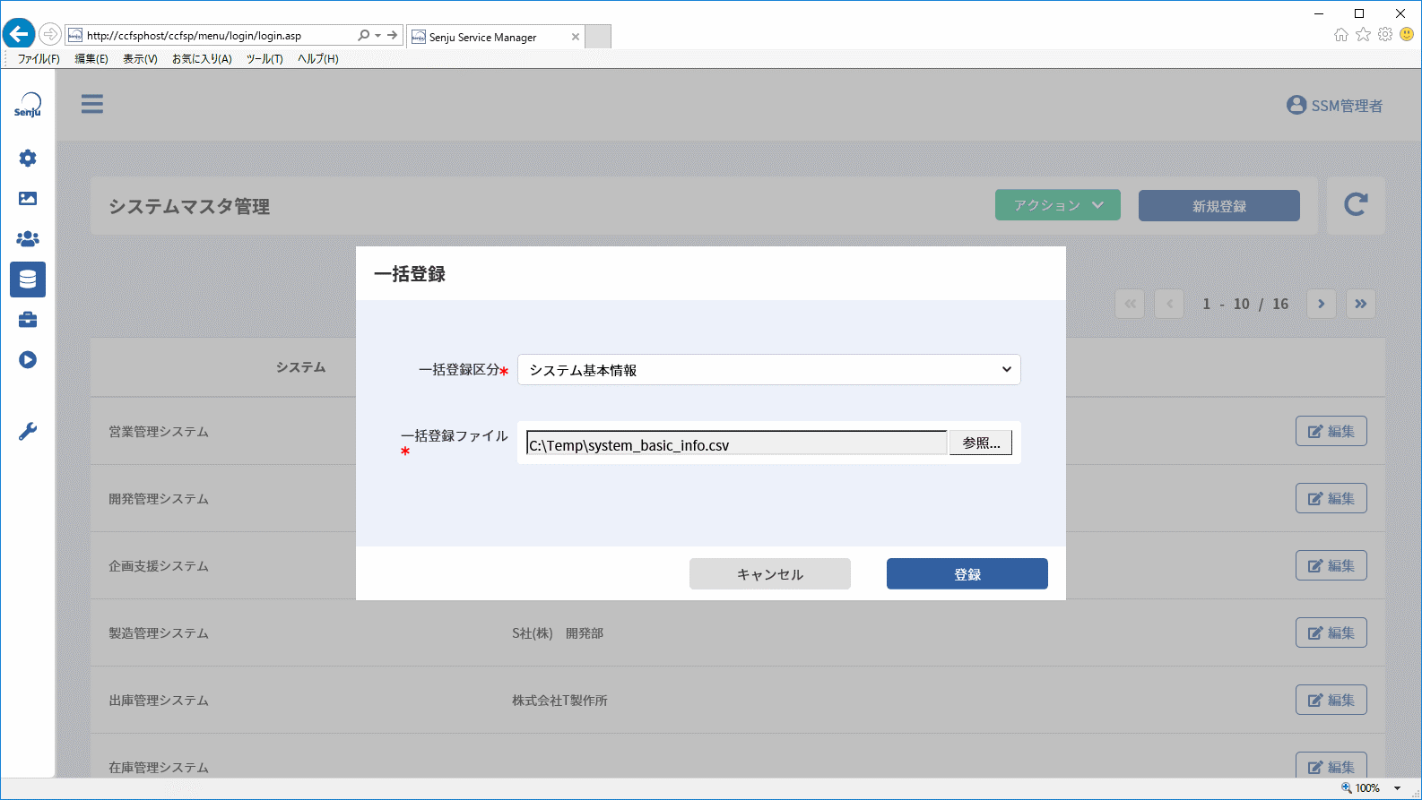Image resolution: width=1422 pixels, height=800 pixels.
Task: Open the browser favorites star icon
Action: [1364, 34]
